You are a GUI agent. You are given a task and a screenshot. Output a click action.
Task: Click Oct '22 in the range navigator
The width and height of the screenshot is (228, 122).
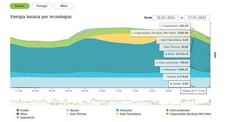click(155, 104)
